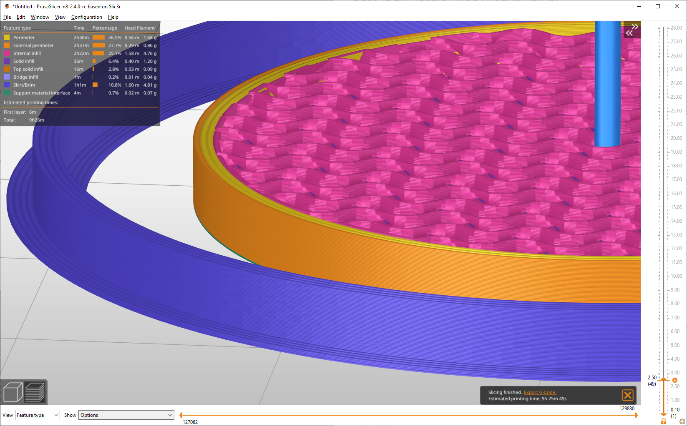687x426 pixels.
Task: Open the Configuration menu
Action: tap(86, 17)
